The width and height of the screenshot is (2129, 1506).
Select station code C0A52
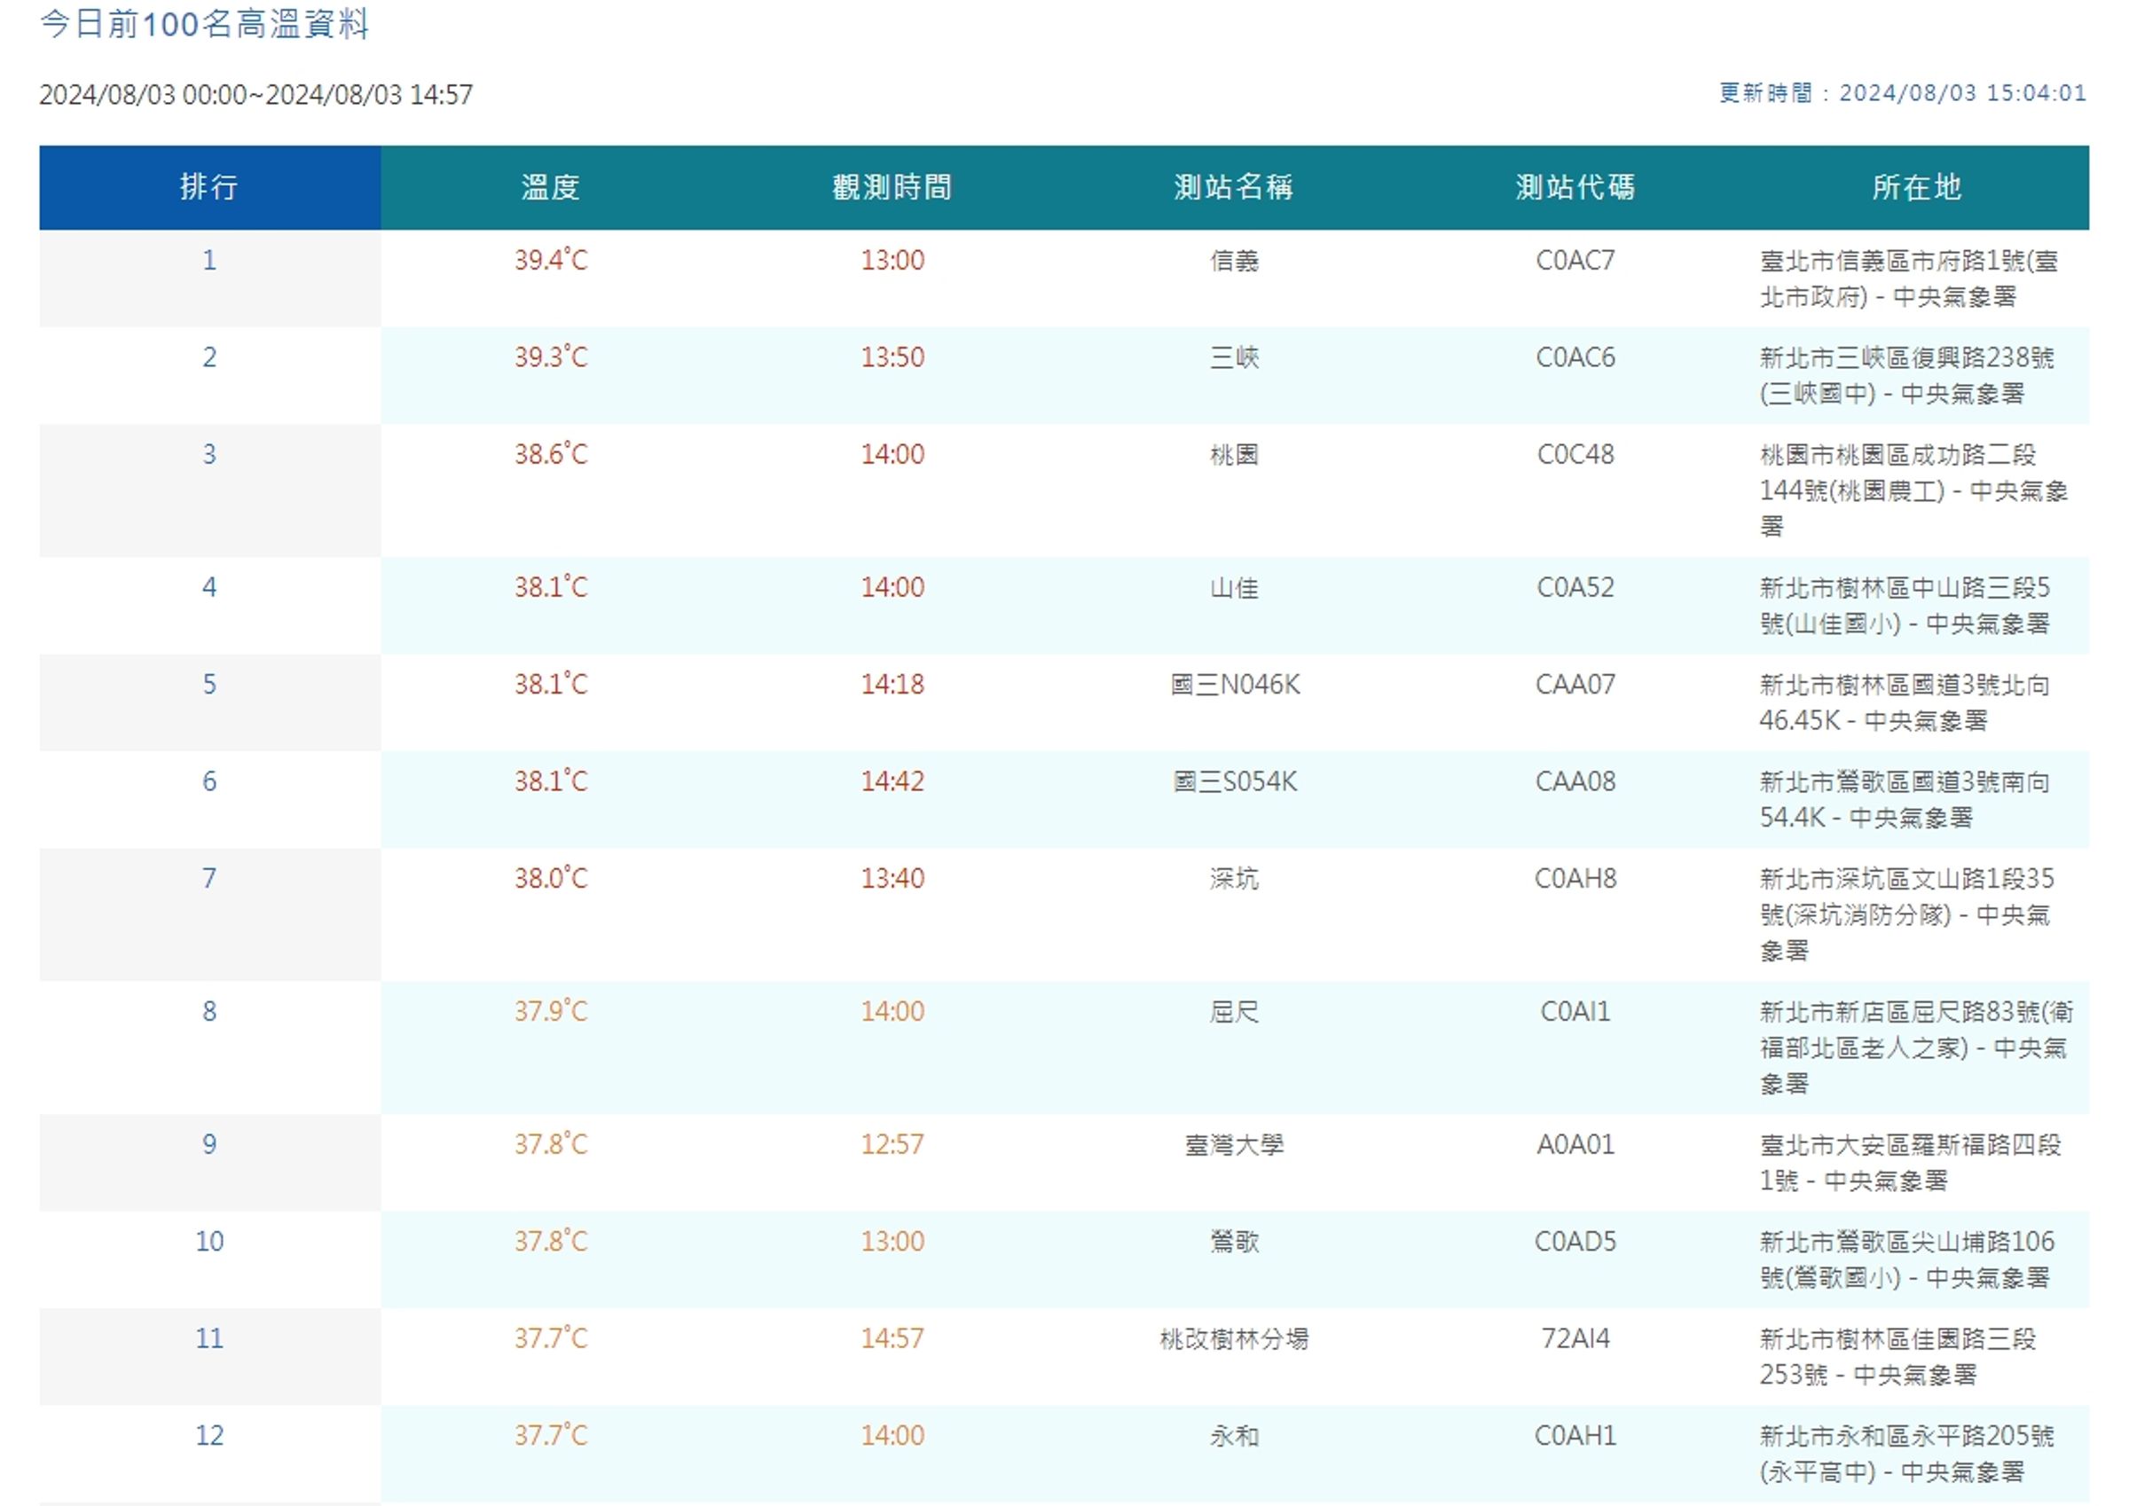1575,588
